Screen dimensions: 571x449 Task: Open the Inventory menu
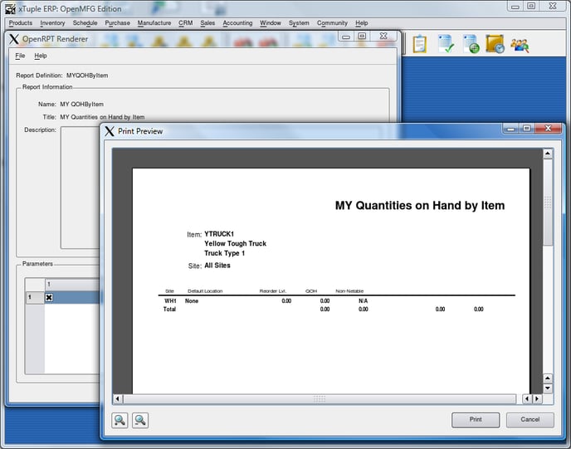[52, 23]
